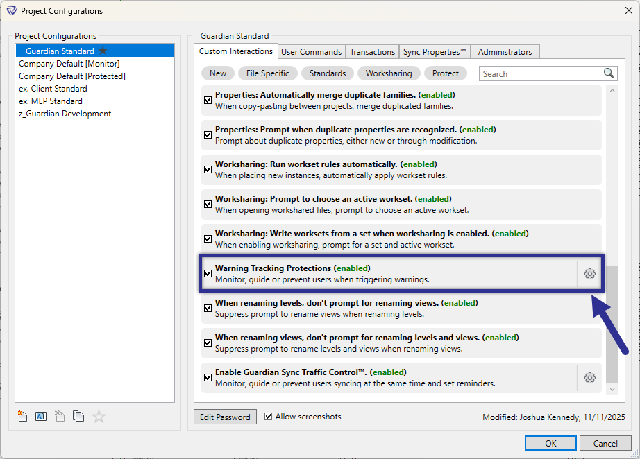Viewport: 640px width, 459px height.
Task: Rename the selected configuration
Action: [x=41, y=416]
